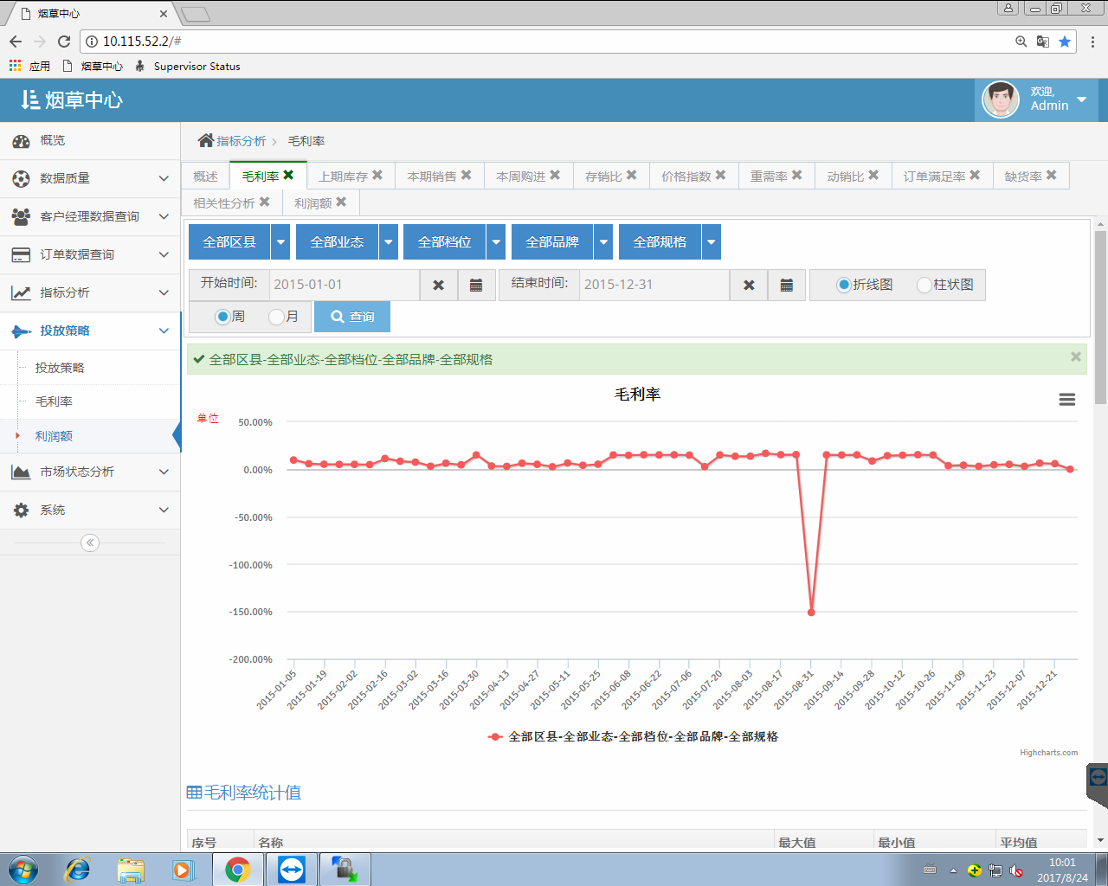1108x886 pixels.
Task: Collapse the sidebar with double-chevron icon
Action: coord(90,543)
